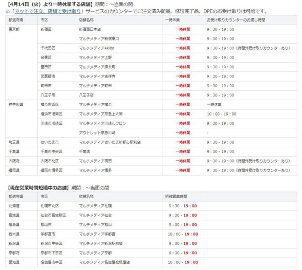Select the マルチメディア名古屋松坂屋店 row

[151, 262]
